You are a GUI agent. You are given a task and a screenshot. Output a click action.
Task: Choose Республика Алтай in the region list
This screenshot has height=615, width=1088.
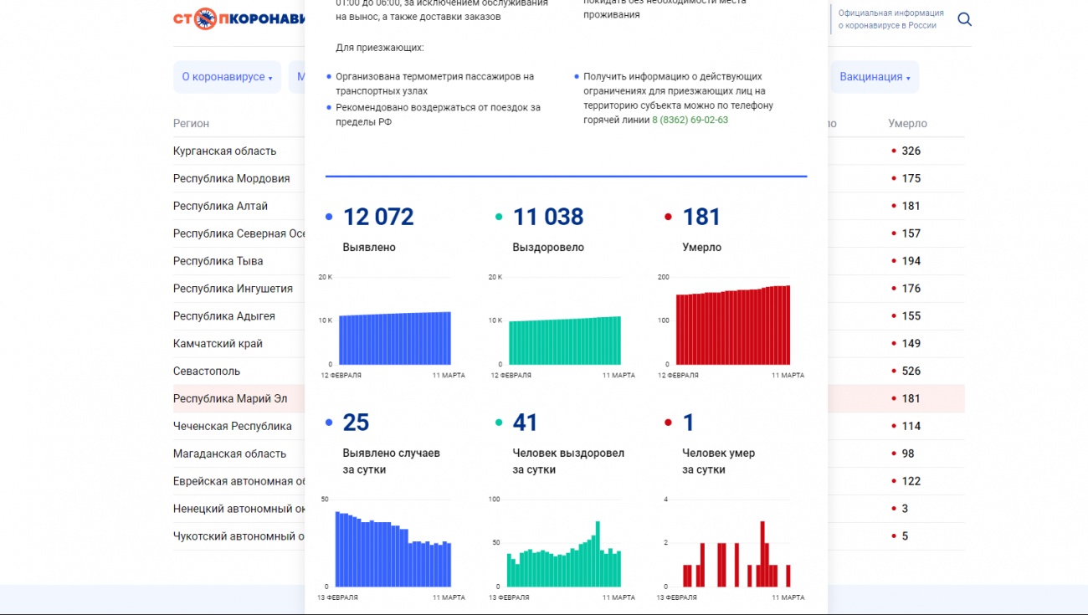[x=220, y=207]
